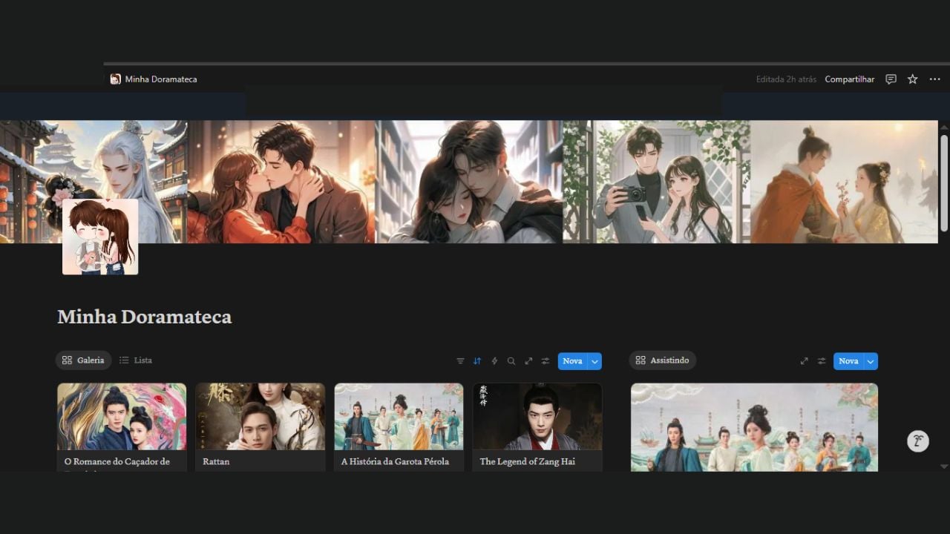Search the Galeria database with the magnifier icon

point(511,361)
